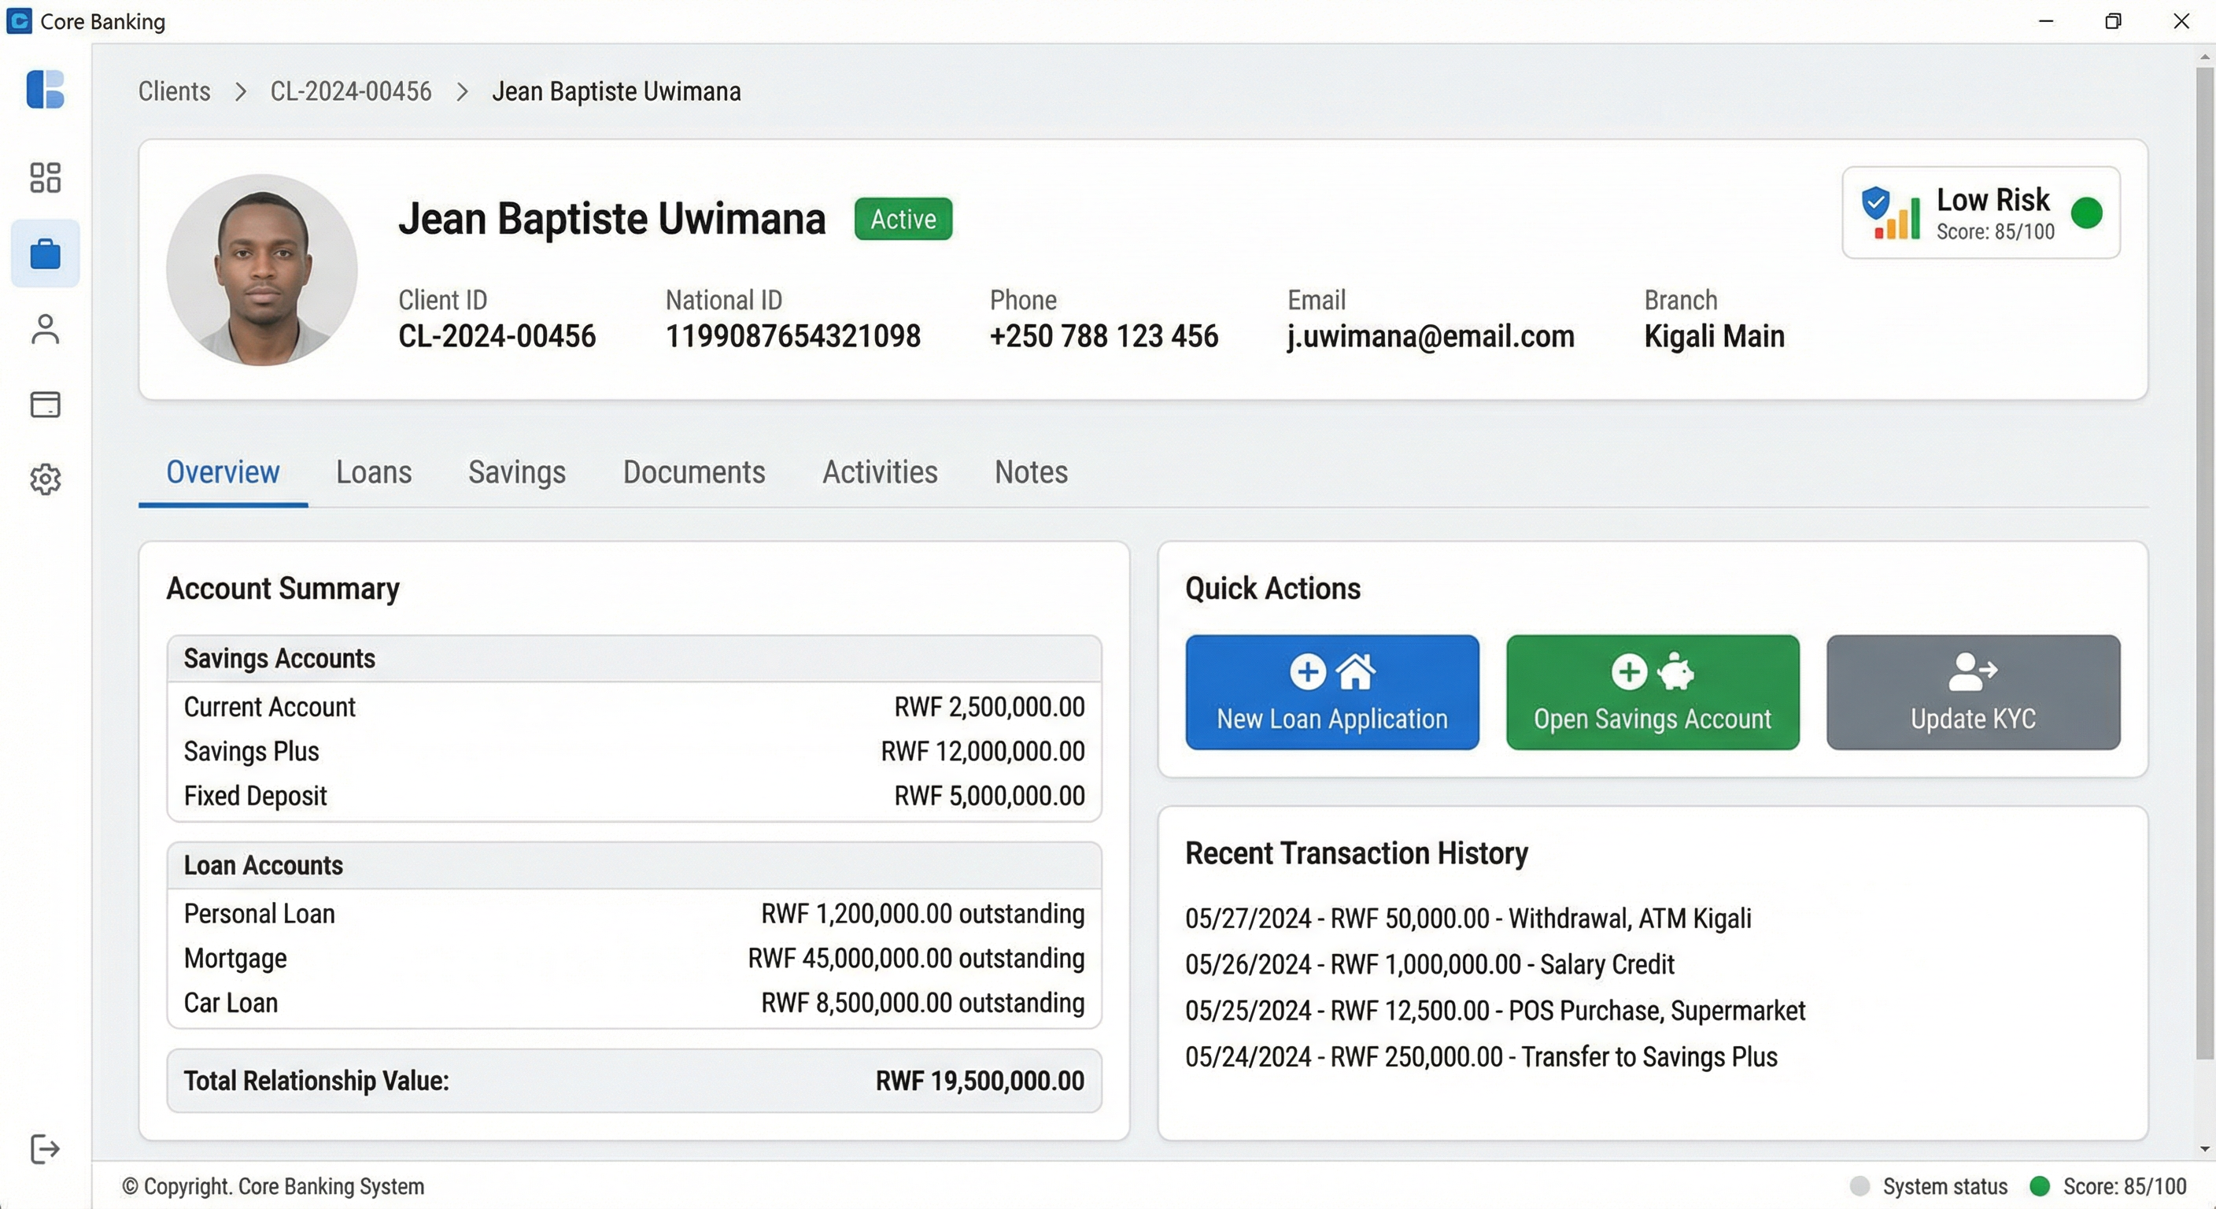
Task: Click chevron after CL-2024-00456 breadcrumb
Action: pos(462,91)
